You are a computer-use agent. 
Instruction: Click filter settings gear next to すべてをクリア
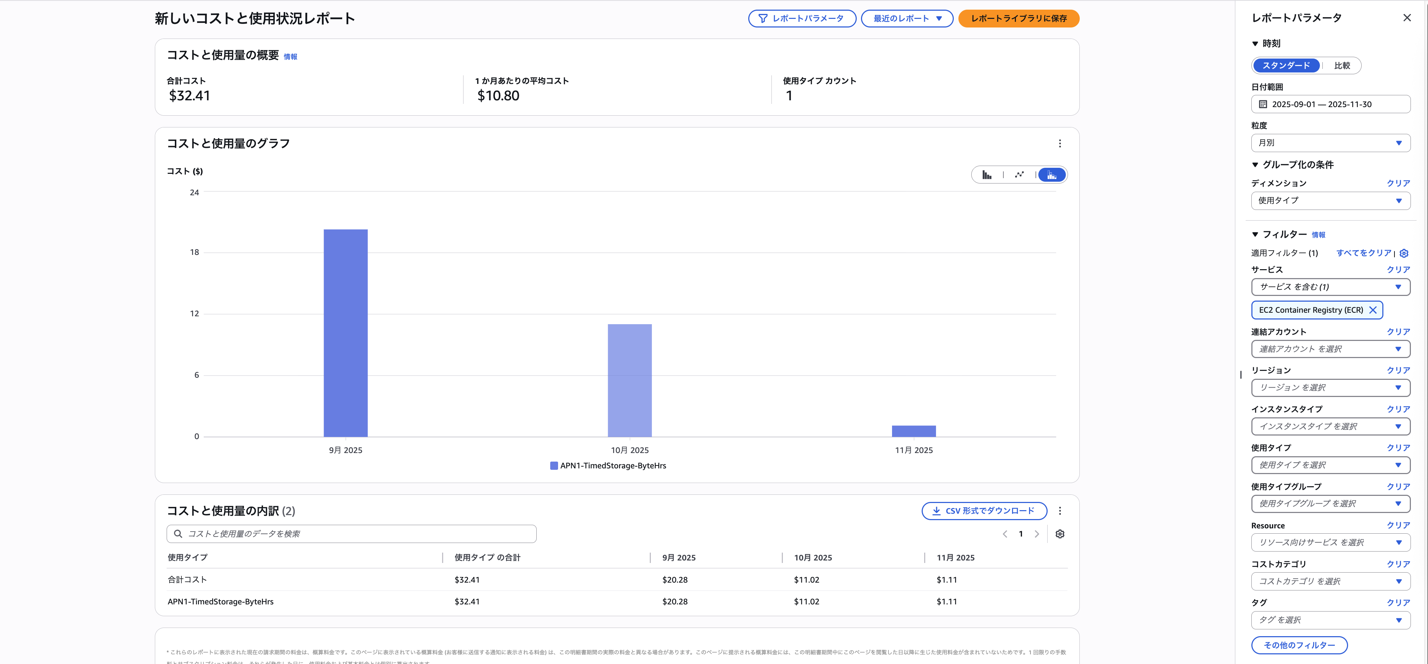click(x=1404, y=253)
